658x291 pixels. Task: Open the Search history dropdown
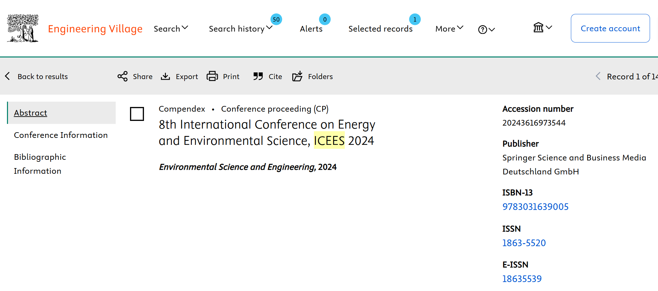point(240,29)
